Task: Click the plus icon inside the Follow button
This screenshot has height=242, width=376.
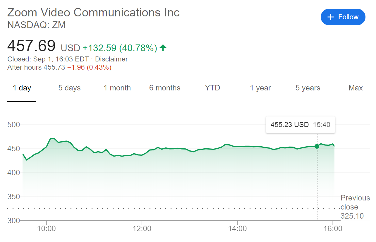Action: tap(331, 17)
